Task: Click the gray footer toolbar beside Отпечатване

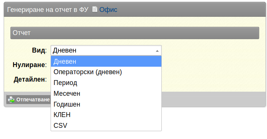Action: (213, 99)
